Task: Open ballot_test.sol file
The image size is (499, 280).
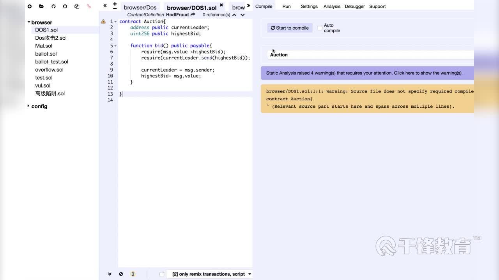Action: pos(51,62)
